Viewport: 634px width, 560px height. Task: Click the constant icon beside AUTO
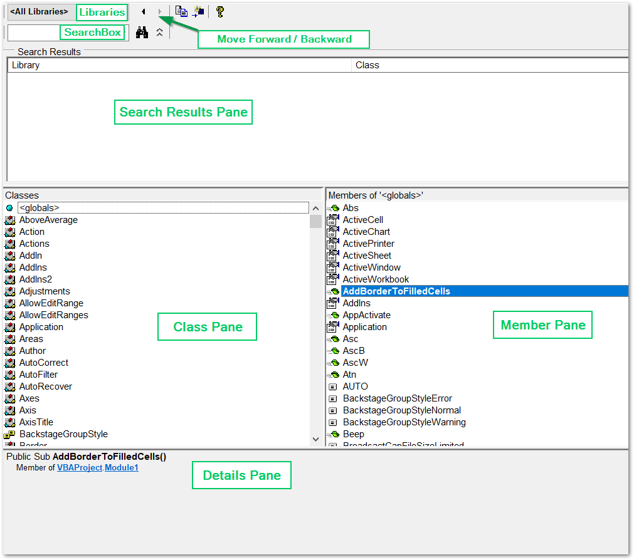point(333,386)
